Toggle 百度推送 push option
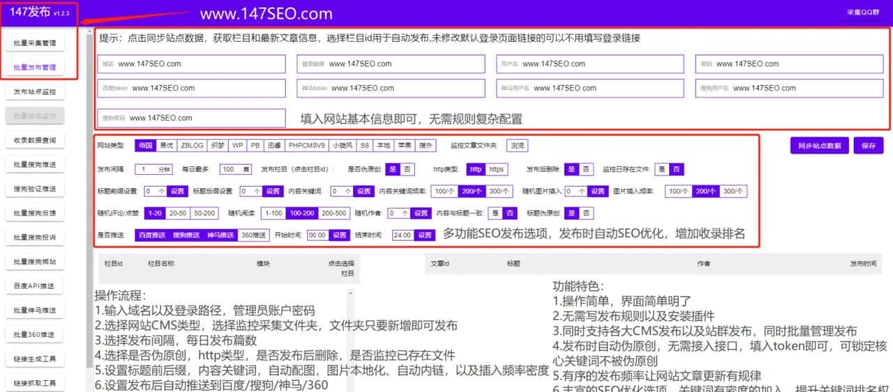 [x=152, y=235]
